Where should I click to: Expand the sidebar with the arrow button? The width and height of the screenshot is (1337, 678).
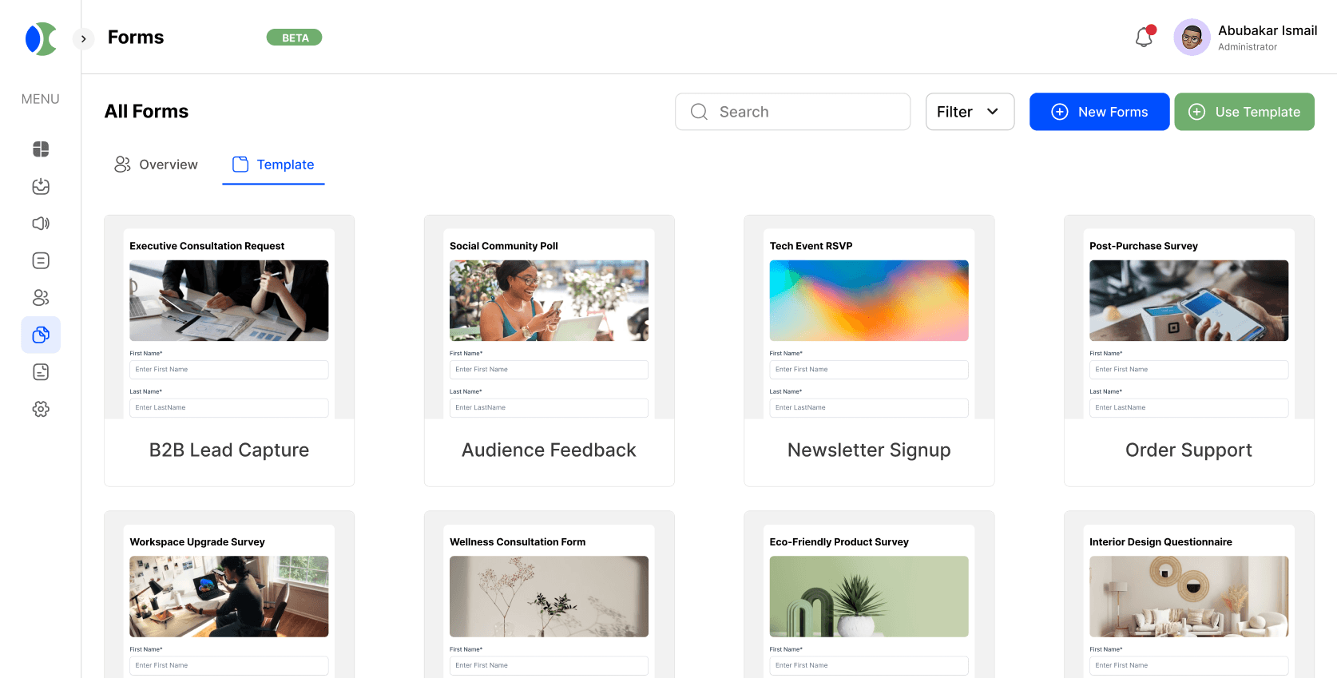point(84,38)
